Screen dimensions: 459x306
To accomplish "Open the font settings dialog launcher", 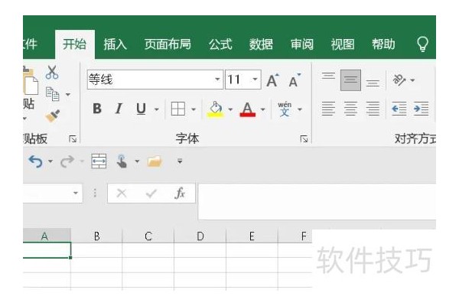I will [x=304, y=138].
